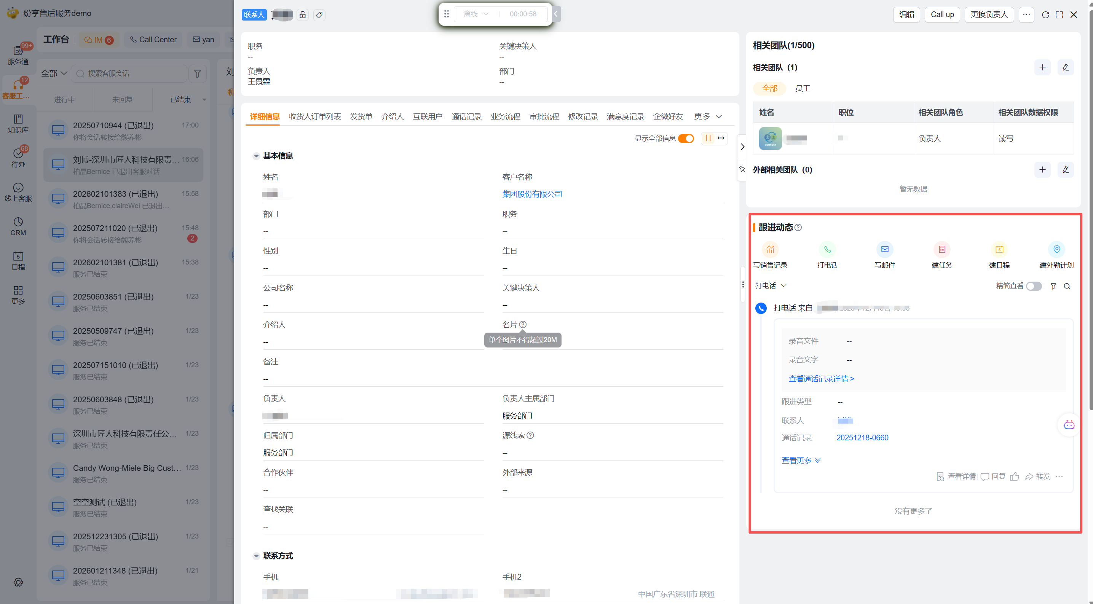Click the 写销售记录 icon

coord(770,249)
